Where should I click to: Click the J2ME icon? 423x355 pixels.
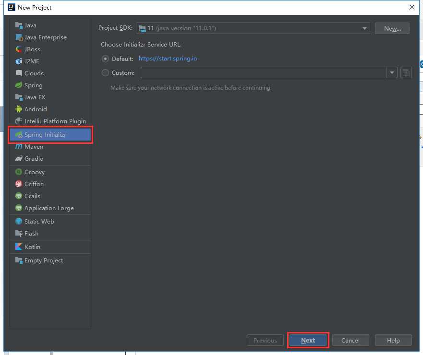tap(19, 61)
